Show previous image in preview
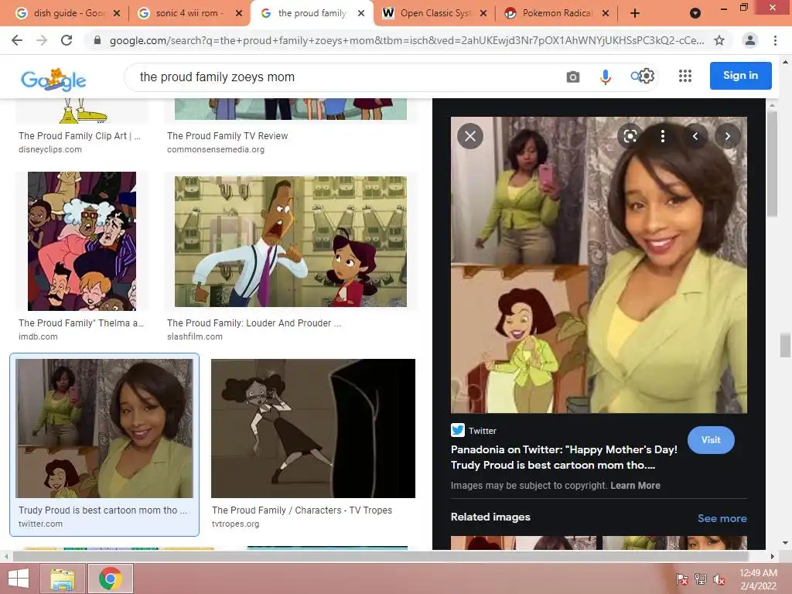The width and height of the screenshot is (792, 594). pyautogui.click(x=695, y=136)
